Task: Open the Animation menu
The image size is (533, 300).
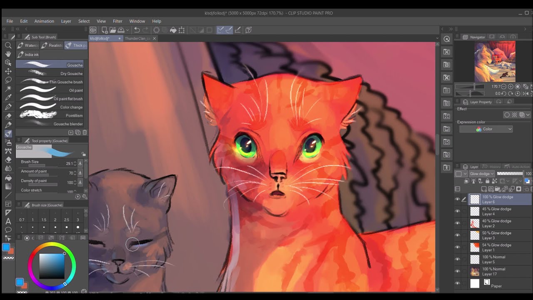Action: point(44,21)
